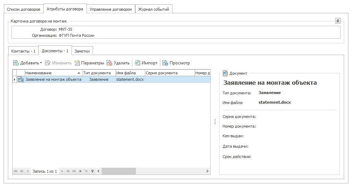
Task: Select the Атрибуты договора tab
Action: point(65,9)
